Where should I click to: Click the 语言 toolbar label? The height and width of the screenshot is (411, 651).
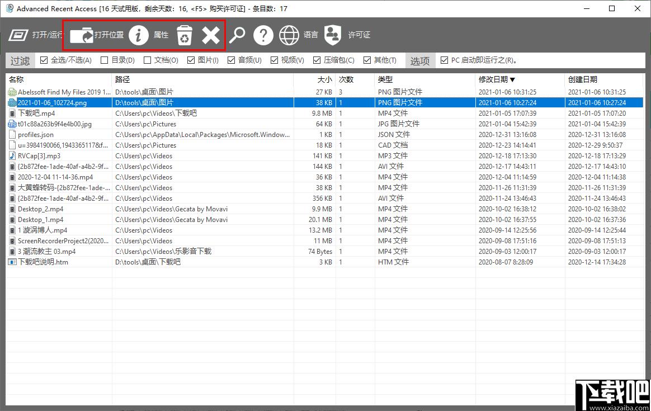click(x=310, y=35)
